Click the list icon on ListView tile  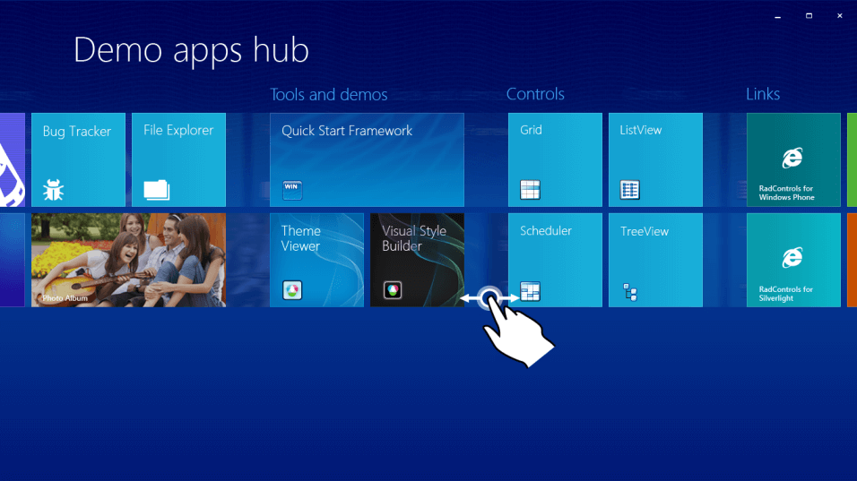(629, 190)
